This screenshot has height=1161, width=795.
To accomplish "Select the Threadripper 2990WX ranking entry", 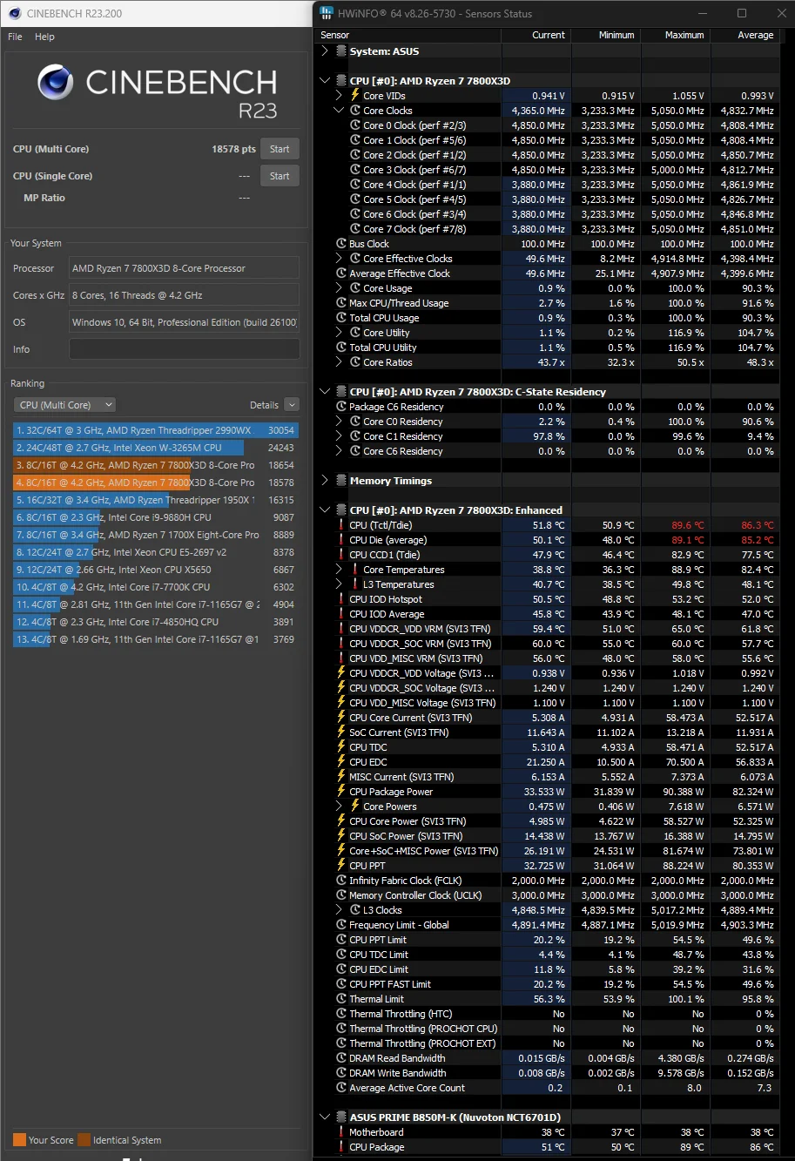I will coord(156,430).
